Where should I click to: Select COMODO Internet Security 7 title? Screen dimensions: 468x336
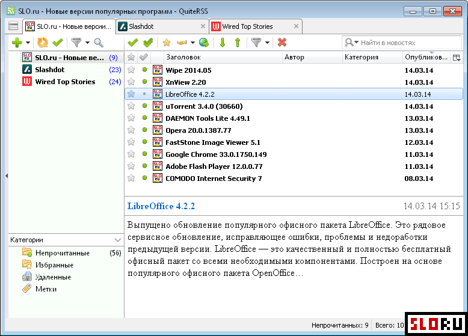coord(214,179)
